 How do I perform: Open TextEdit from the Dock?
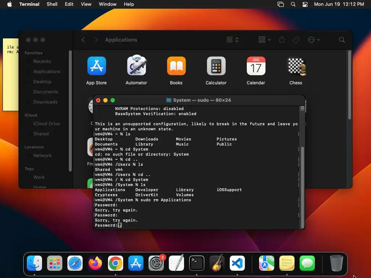[176, 263]
